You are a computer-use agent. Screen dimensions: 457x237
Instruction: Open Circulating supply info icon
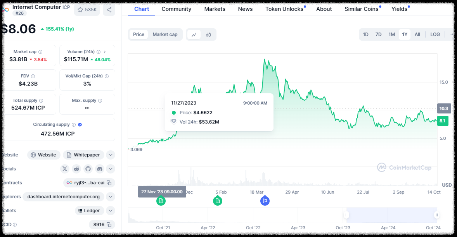tap(74, 124)
